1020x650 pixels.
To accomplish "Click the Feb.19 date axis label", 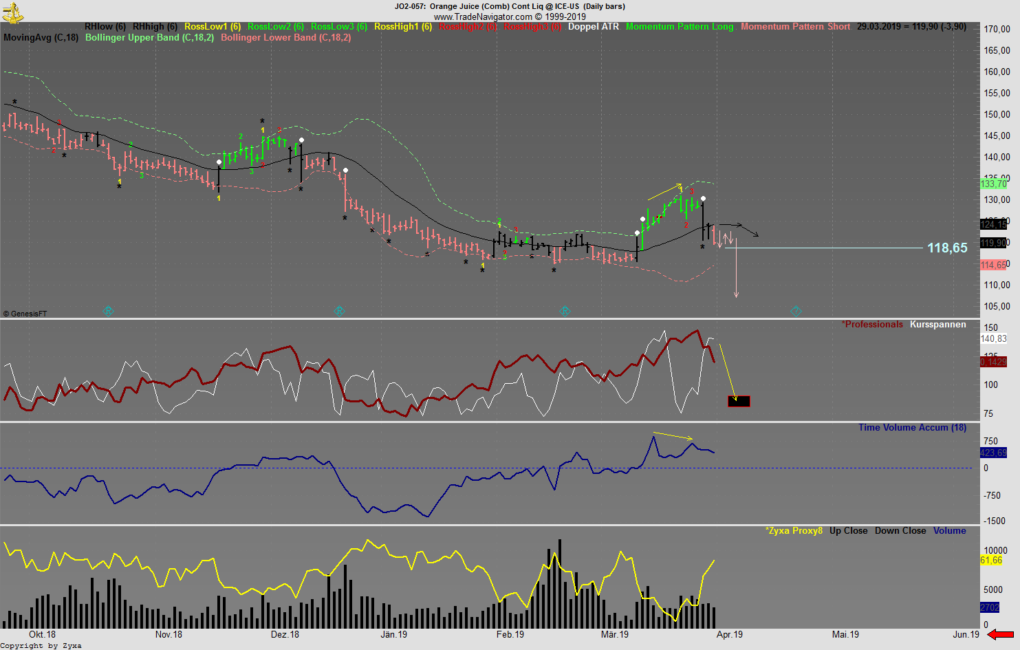I will point(510,634).
